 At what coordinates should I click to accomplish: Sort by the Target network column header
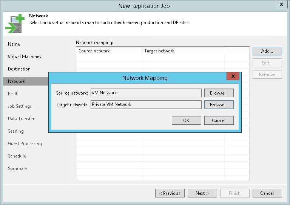tap(183, 51)
